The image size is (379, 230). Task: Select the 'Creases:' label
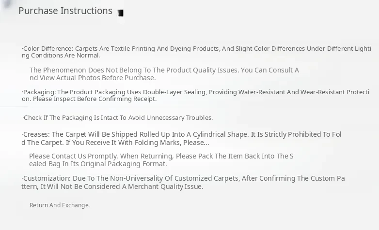pyautogui.click(x=36, y=134)
